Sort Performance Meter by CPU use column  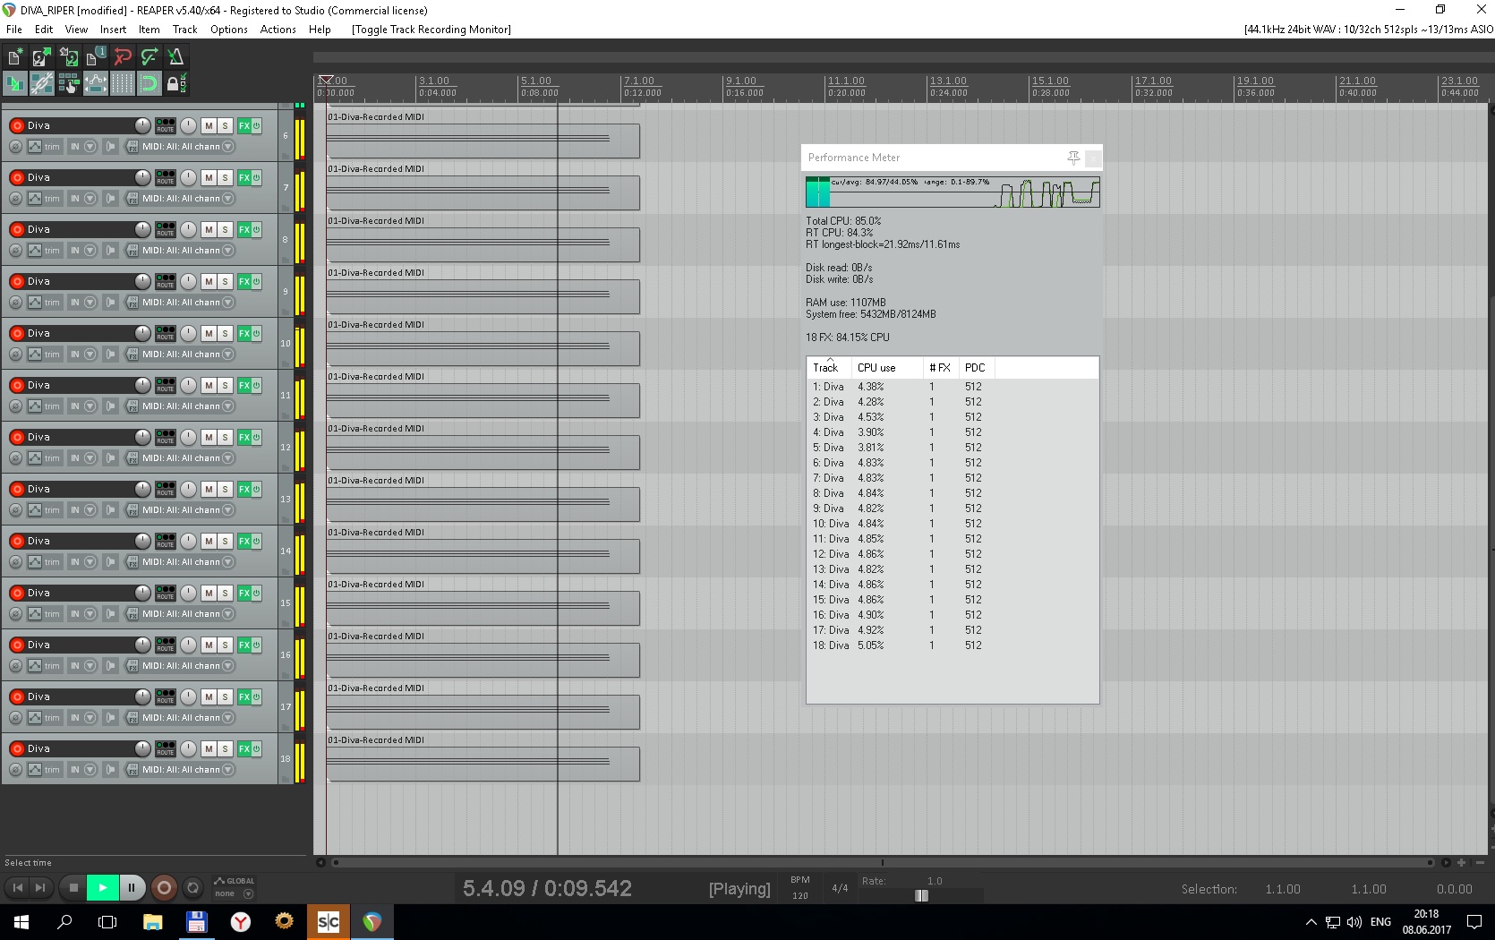[x=886, y=368]
